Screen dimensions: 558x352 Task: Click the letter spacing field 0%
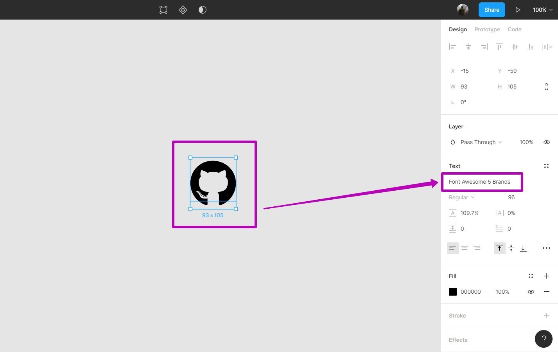click(x=511, y=213)
